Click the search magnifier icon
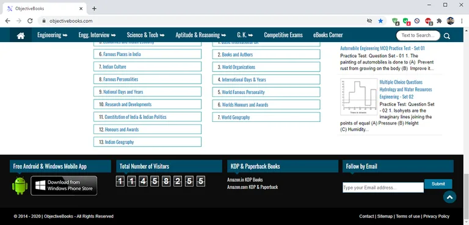The width and height of the screenshot is (469, 225). [x=447, y=36]
